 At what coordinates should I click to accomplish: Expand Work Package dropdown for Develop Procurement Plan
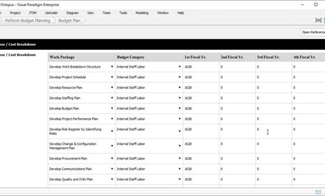coord(112,158)
